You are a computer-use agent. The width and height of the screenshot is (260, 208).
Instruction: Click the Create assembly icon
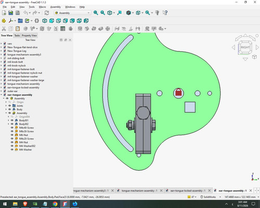[x=4, y=21]
